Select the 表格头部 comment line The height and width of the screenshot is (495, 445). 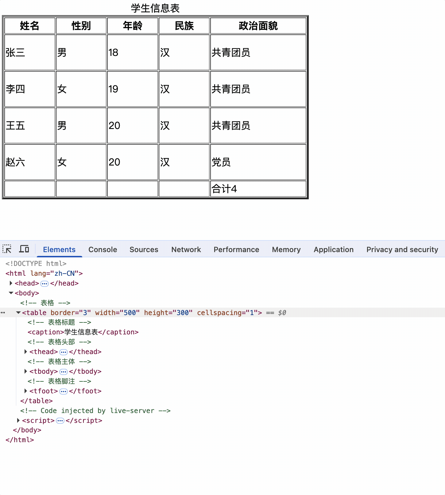59,342
